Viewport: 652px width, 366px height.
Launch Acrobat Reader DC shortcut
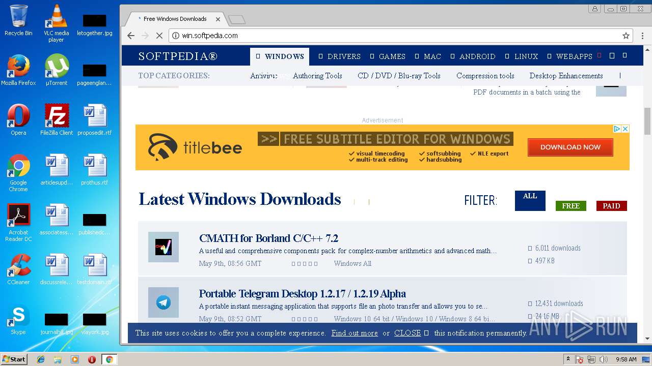pyautogui.click(x=18, y=223)
